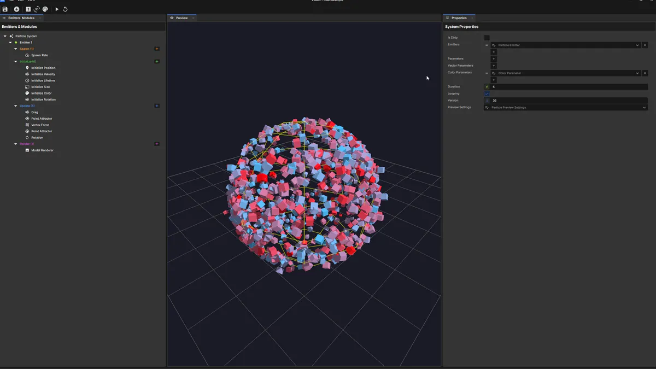Select the Spawn Rate module icon
Screen dimensions: 656x369
click(x=27, y=55)
